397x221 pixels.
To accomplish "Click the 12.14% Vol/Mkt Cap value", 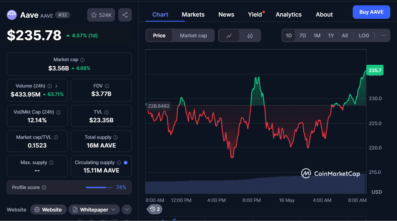I will click(37, 120).
